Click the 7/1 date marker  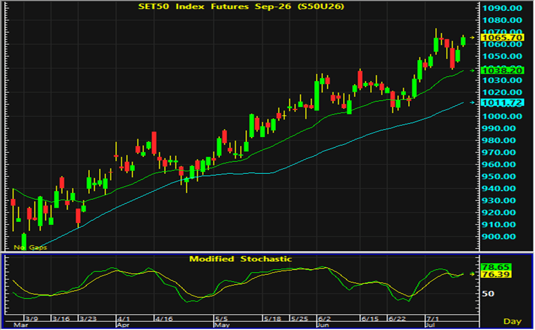433,319
